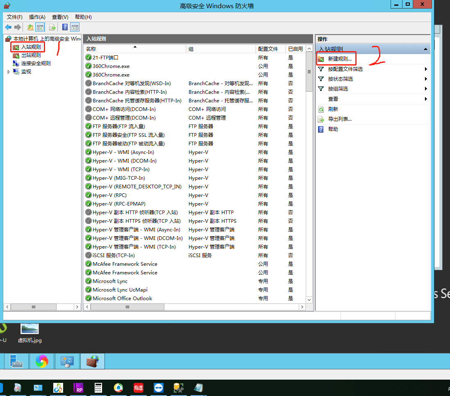Viewport: 450px width, 396px height.
Task: Sort by the 已启用 column header
Action: pyautogui.click(x=295, y=49)
